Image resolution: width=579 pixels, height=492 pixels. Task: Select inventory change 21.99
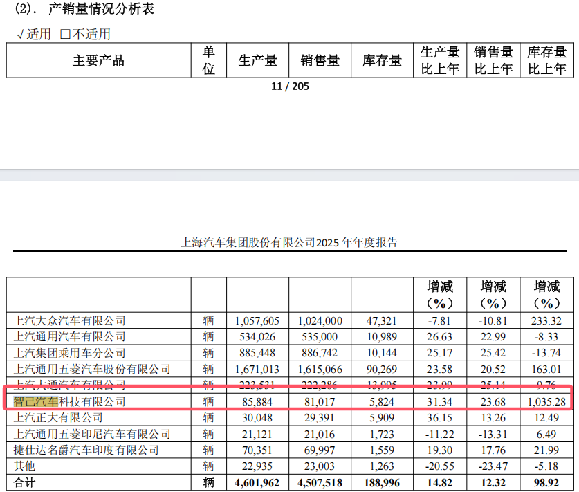pos(546,450)
